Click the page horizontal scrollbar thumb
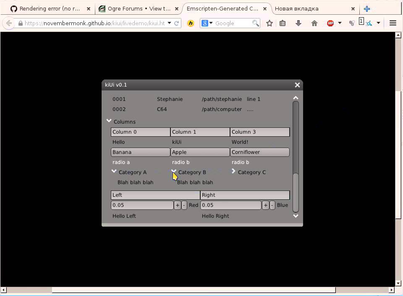This screenshot has height=296, width=403. click(194, 290)
